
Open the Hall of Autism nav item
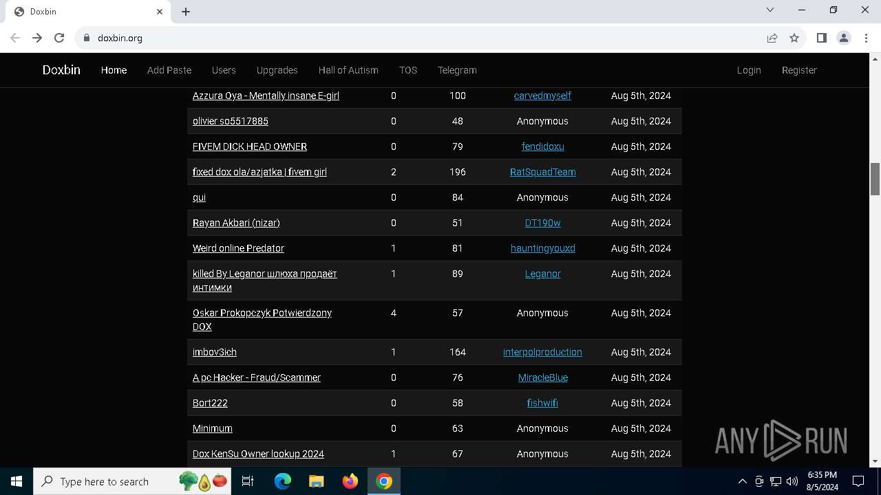coord(348,70)
